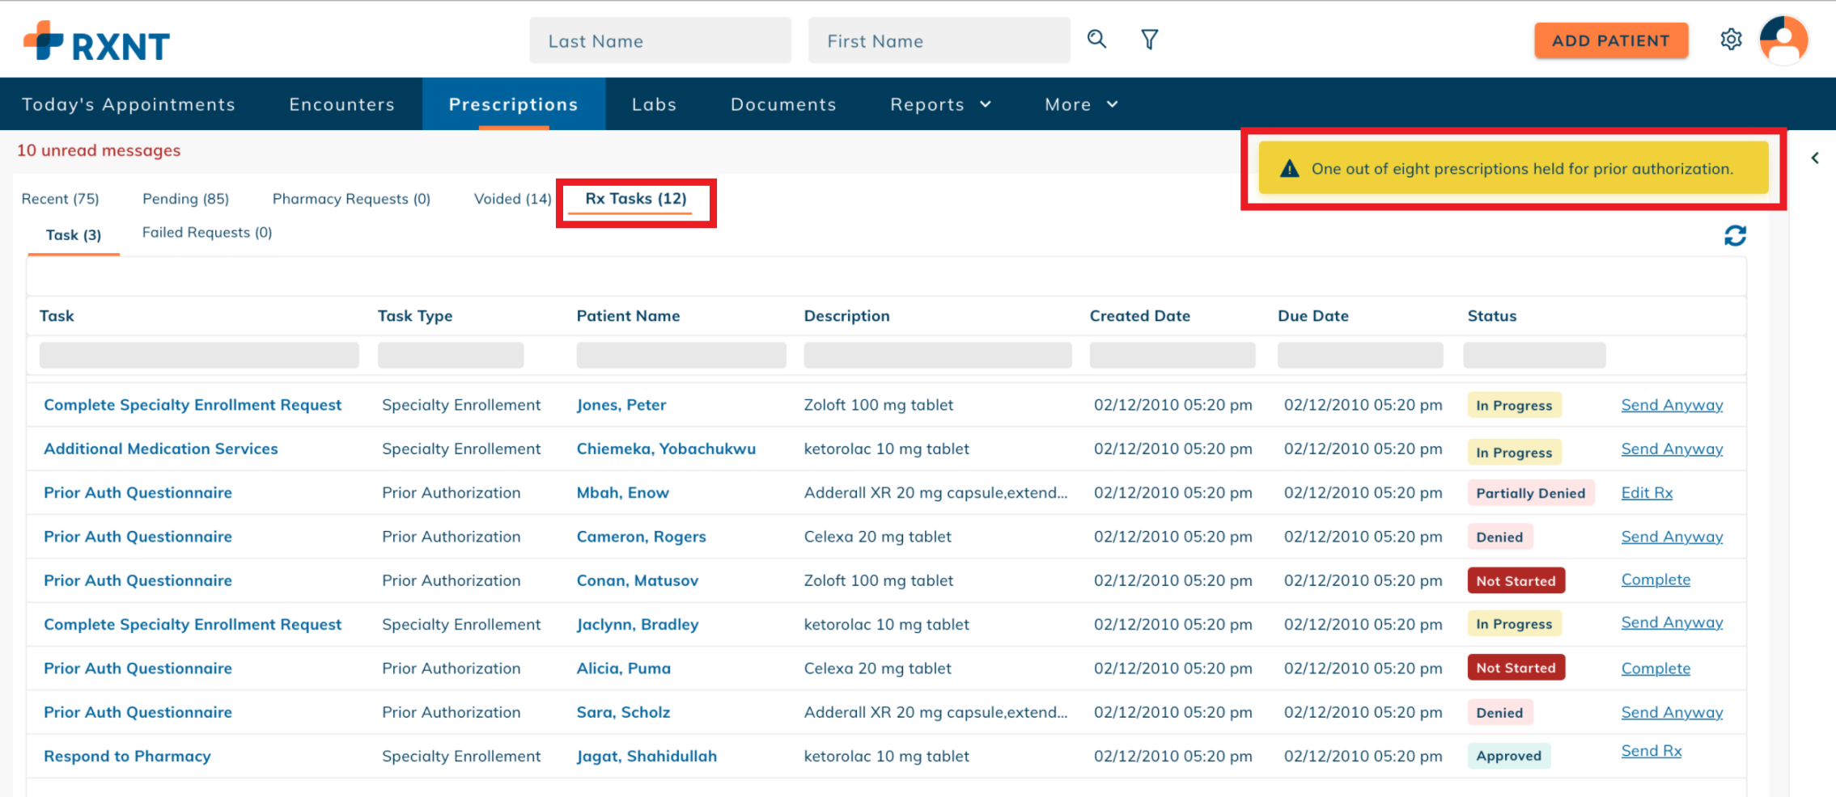This screenshot has width=1836, height=797.
Task: Go to the Labs section
Action: coord(654,103)
